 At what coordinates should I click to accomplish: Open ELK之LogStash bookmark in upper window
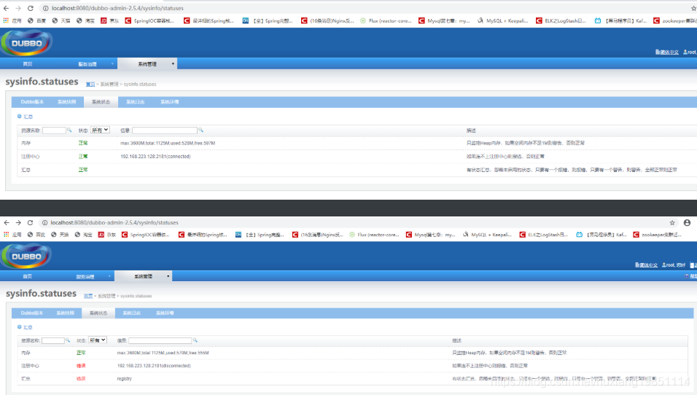(x=561, y=20)
